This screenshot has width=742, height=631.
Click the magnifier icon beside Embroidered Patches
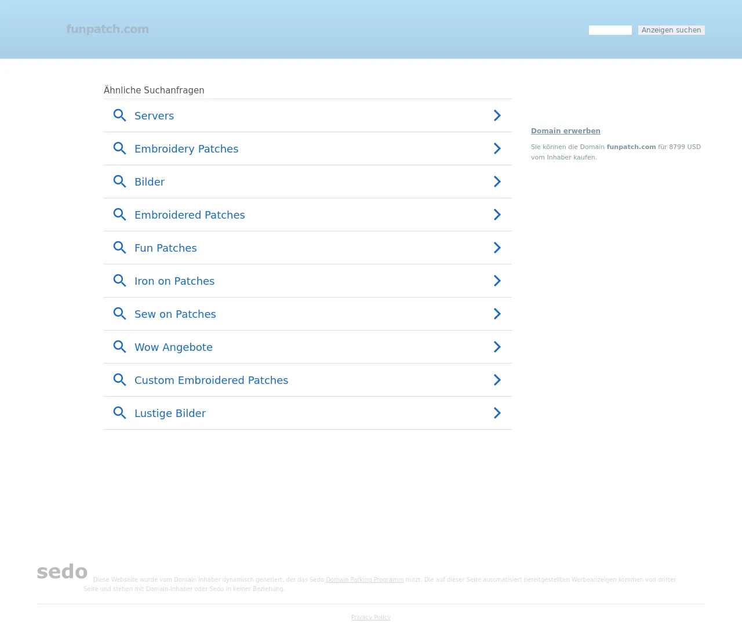click(x=119, y=215)
